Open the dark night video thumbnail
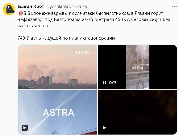 click(x=137, y=112)
